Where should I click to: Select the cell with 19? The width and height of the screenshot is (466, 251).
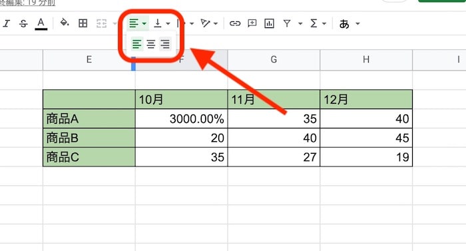coord(366,157)
